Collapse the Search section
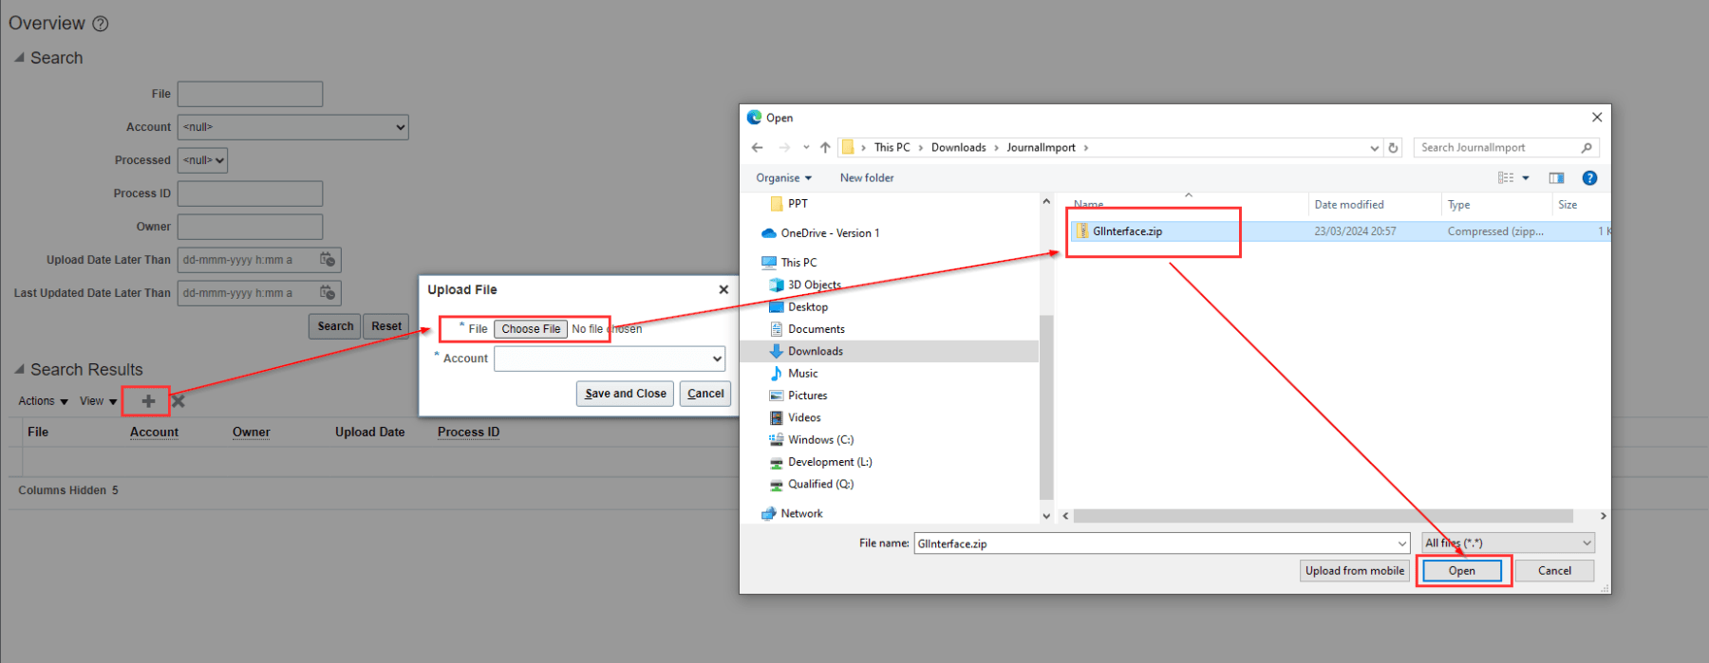The height and width of the screenshot is (663, 1709). tap(19, 58)
